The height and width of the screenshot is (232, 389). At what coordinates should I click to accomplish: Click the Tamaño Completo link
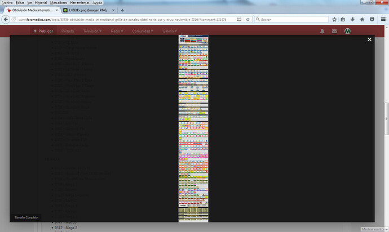coord(26,217)
